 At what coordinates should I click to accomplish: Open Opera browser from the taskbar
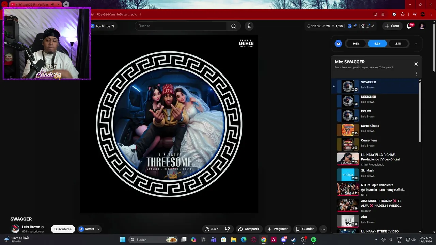pos(253,240)
